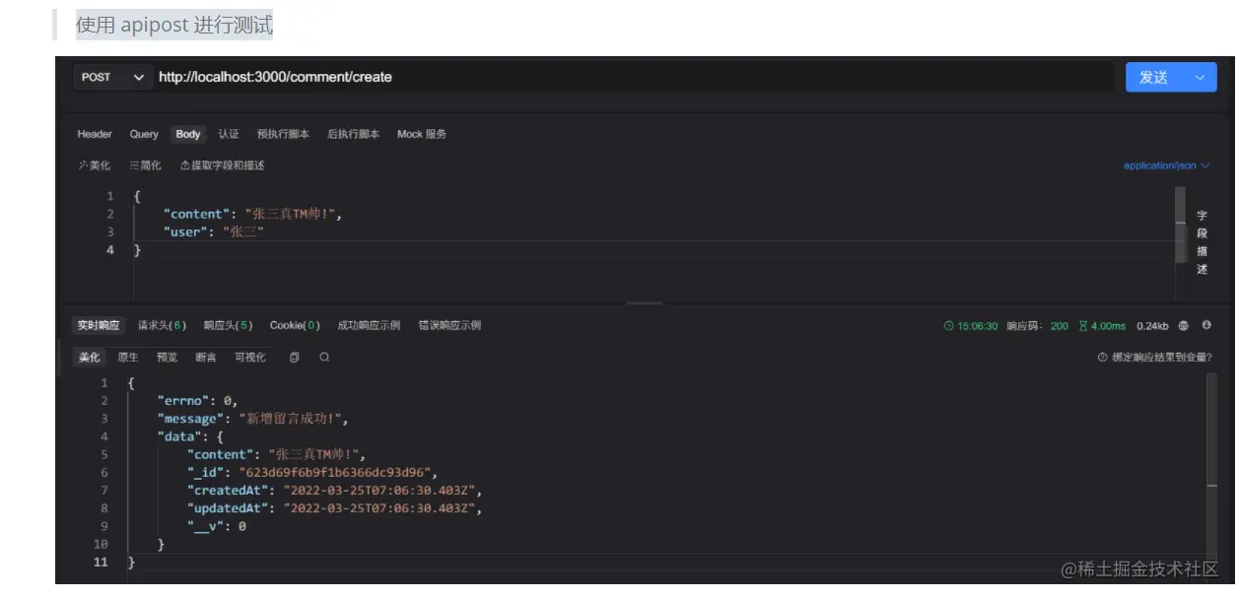Click 简化 to compress the request body
This screenshot has height=599, width=1239.
tap(146, 166)
